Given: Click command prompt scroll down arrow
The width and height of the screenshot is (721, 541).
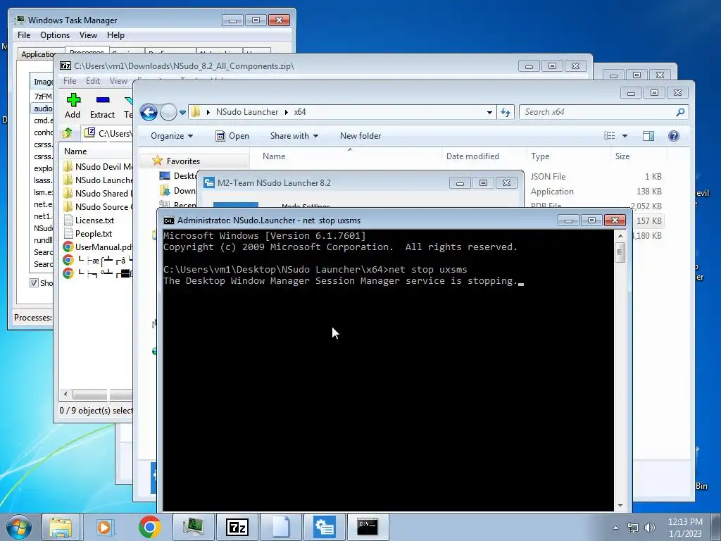Looking at the screenshot, I should pos(620,506).
